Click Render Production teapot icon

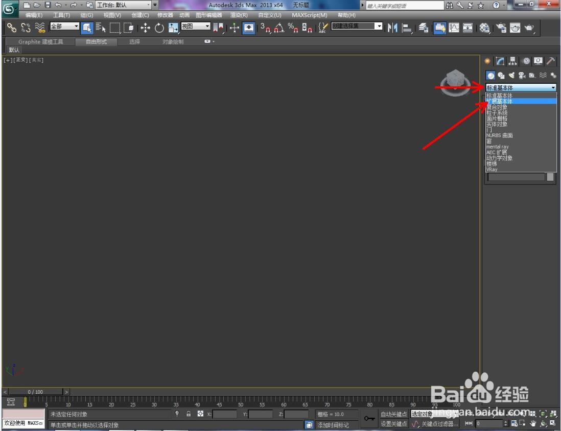pos(529,28)
